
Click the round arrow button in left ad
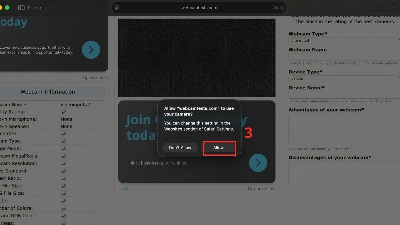[91, 50]
